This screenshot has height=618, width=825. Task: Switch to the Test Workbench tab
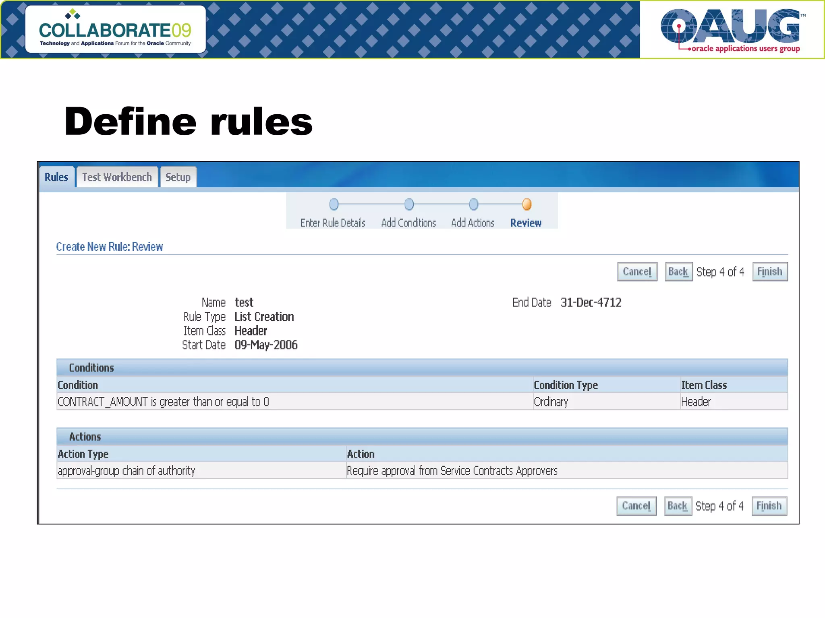[117, 177]
